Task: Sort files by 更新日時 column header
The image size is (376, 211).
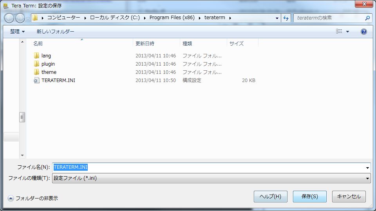Action: [x=145, y=43]
